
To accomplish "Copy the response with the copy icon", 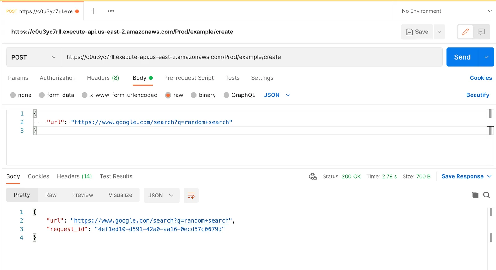I will (x=475, y=195).
